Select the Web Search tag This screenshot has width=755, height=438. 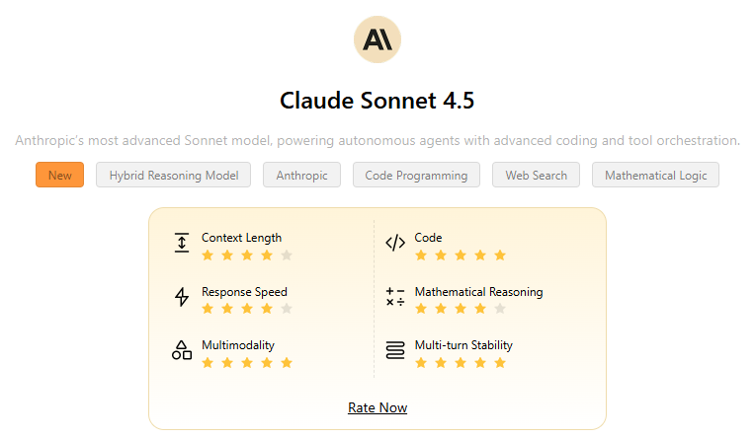pos(536,175)
